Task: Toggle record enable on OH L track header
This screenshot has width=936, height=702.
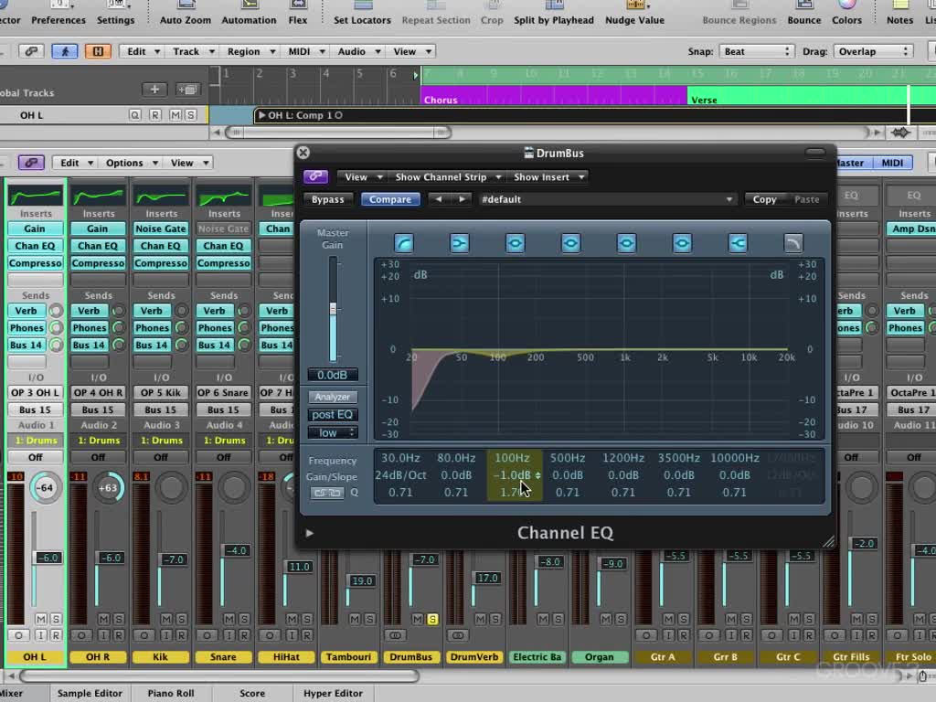Action: coord(154,114)
